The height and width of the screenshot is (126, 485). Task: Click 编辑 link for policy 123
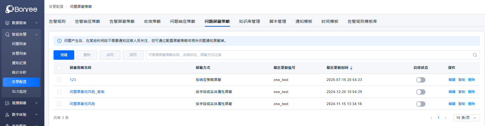(452, 80)
